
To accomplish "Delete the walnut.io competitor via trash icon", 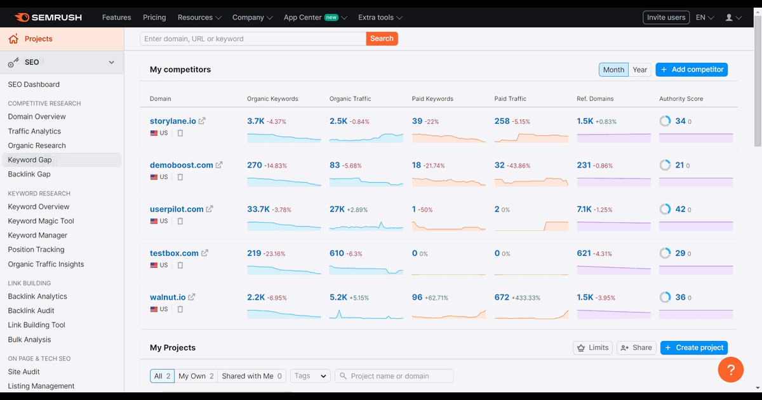I will pyautogui.click(x=180, y=309).
